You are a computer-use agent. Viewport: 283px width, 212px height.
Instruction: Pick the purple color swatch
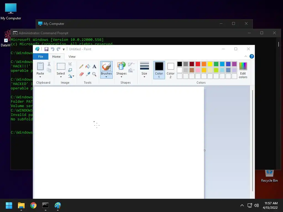pyautogui.click(x=234, y=64)
